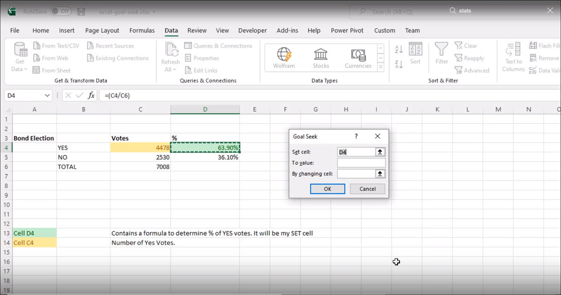Select the Wolfram data type
The image size is (561, 295).
point(283,56)
